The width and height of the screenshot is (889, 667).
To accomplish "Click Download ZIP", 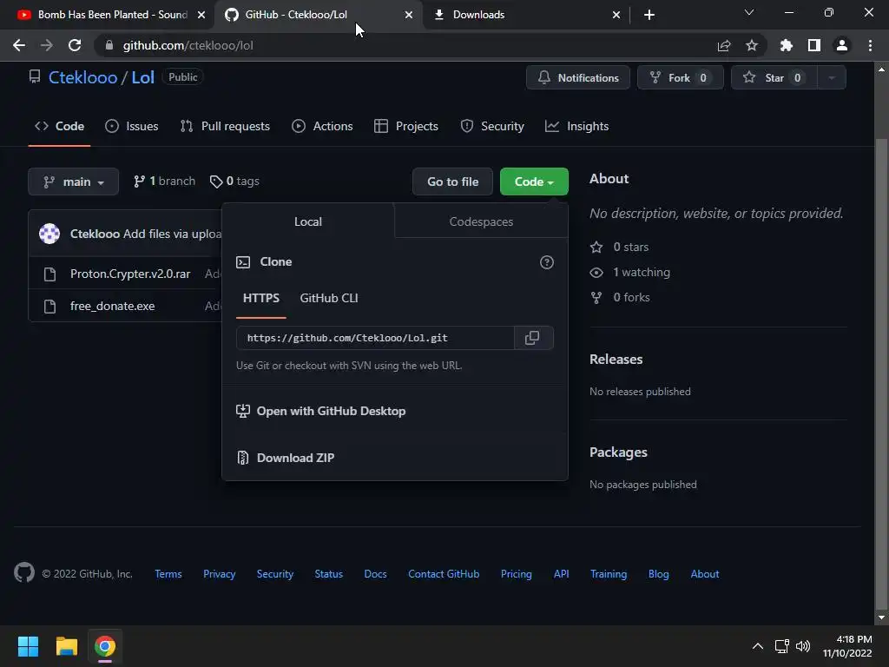I will [x=295, y=458].
